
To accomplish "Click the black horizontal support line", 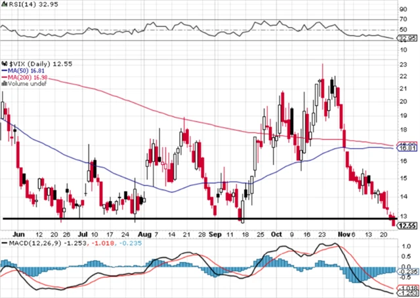I will (x=200, y=219).
